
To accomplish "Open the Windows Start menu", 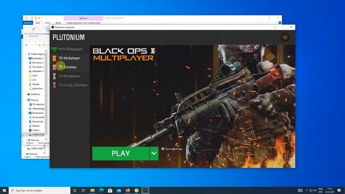I will coord(4,190).
